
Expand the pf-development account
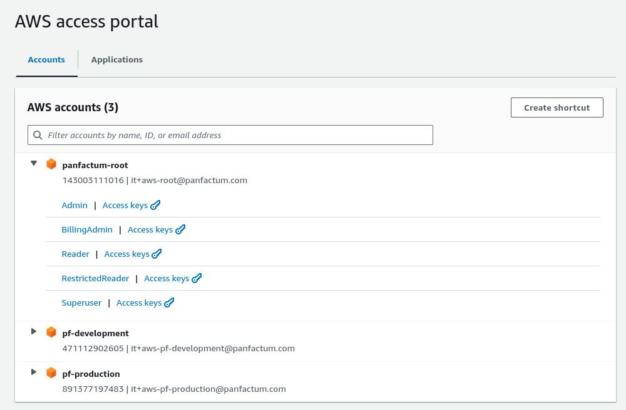click(34, 331)
